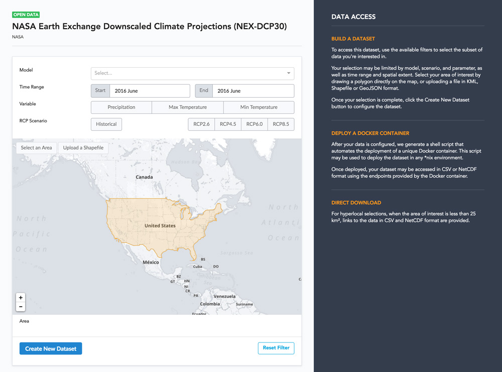
Task: Select the RCP6.0 scenario
Action: (x=255, y=124)
